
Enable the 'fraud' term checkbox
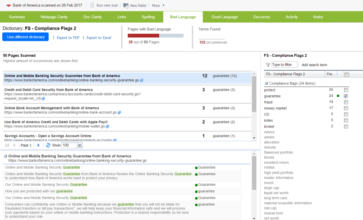(x=346, y=102)
